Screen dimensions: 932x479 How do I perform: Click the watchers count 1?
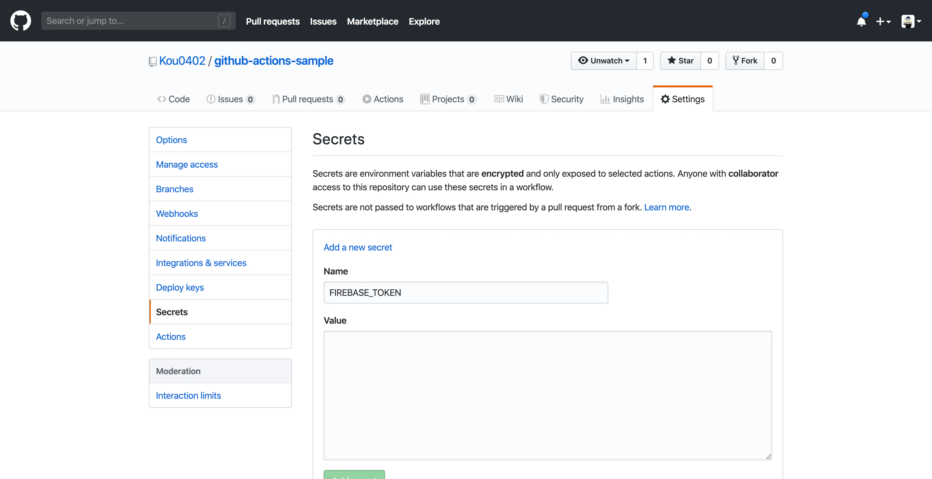pyautogui.click(x=645, y=61)
